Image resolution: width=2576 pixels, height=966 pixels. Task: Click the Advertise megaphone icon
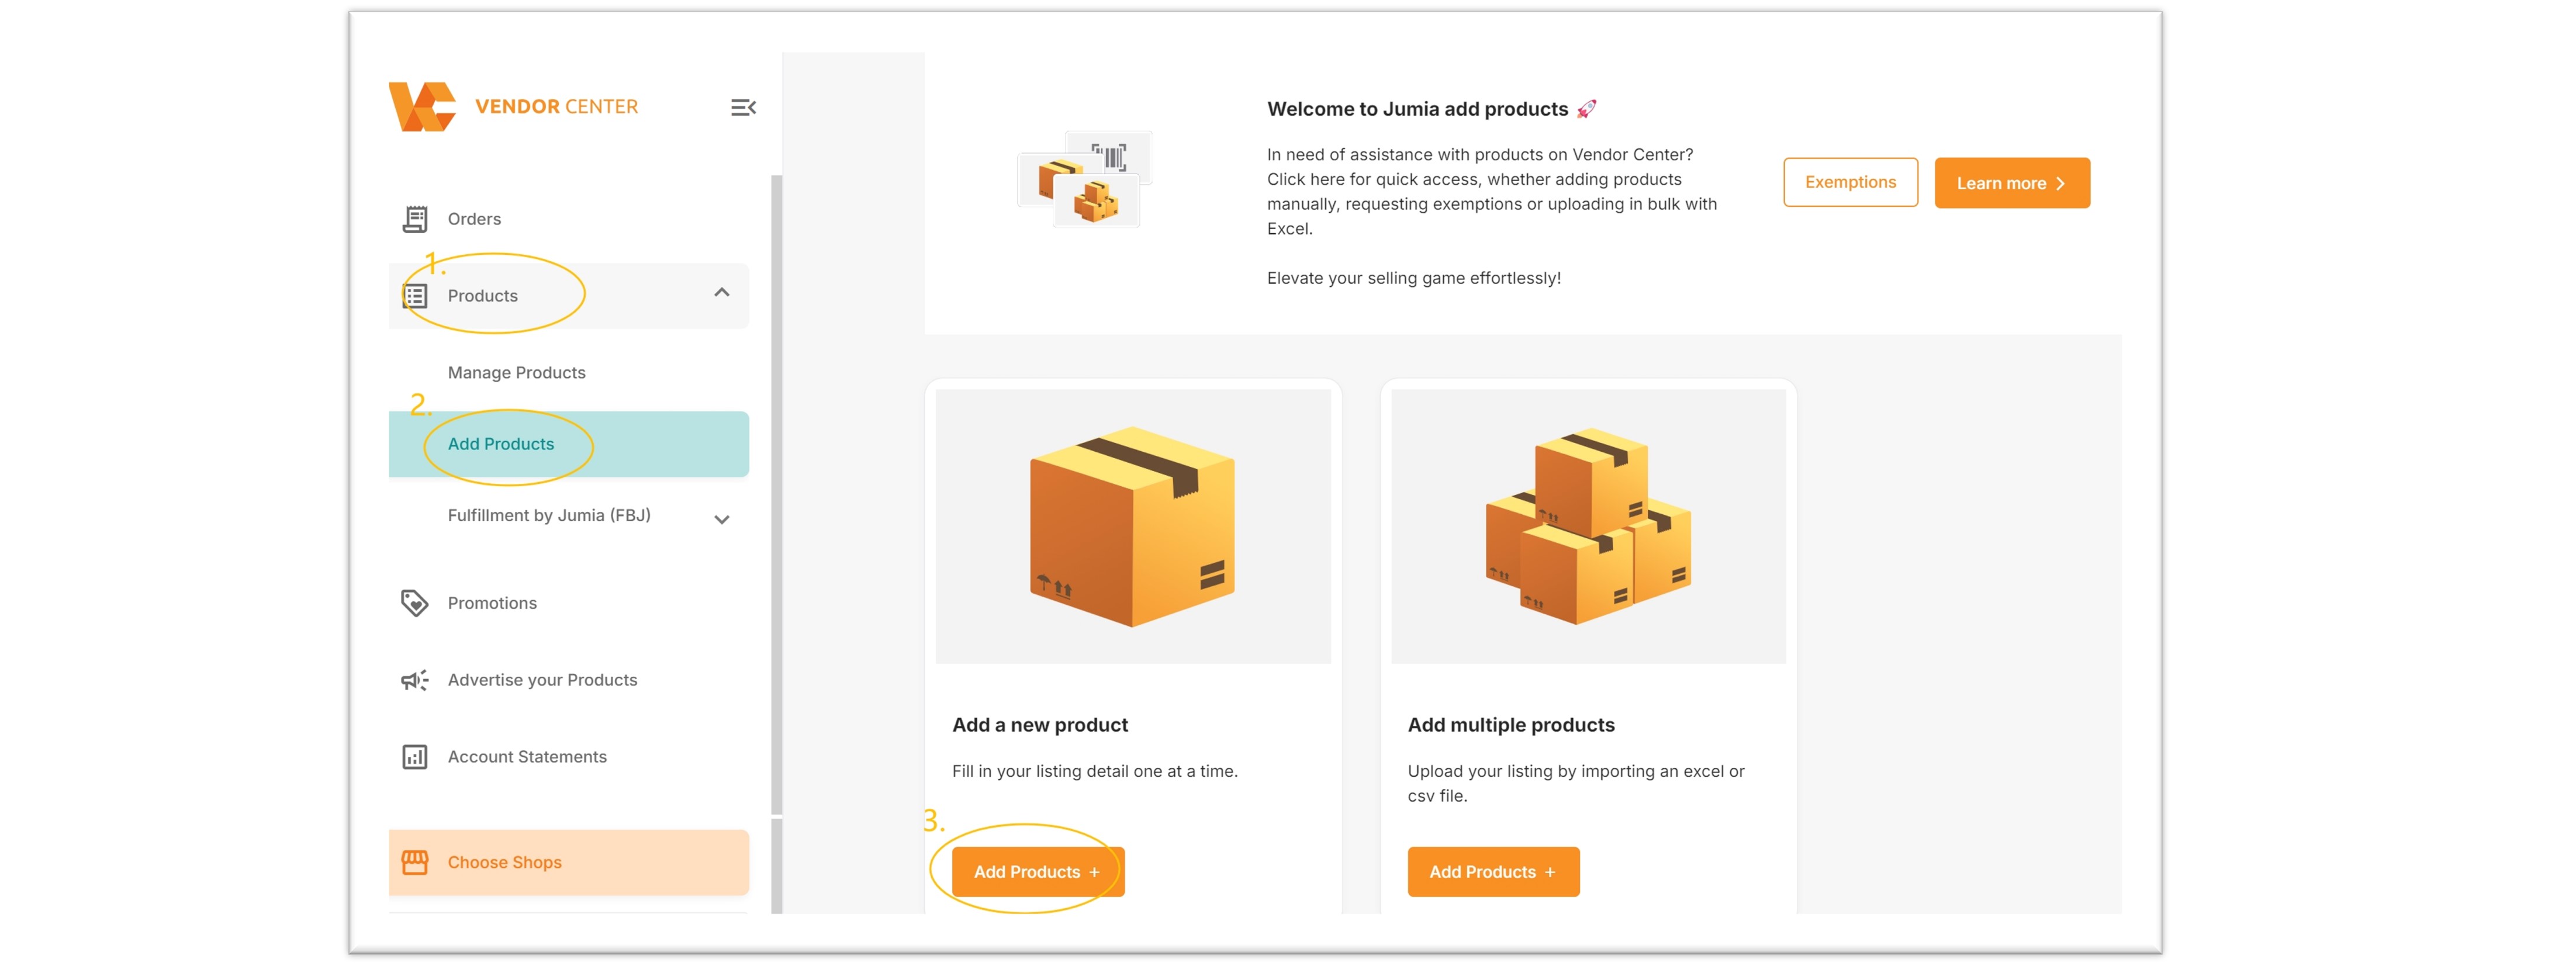pyautogui.click(x=415, y=680)
